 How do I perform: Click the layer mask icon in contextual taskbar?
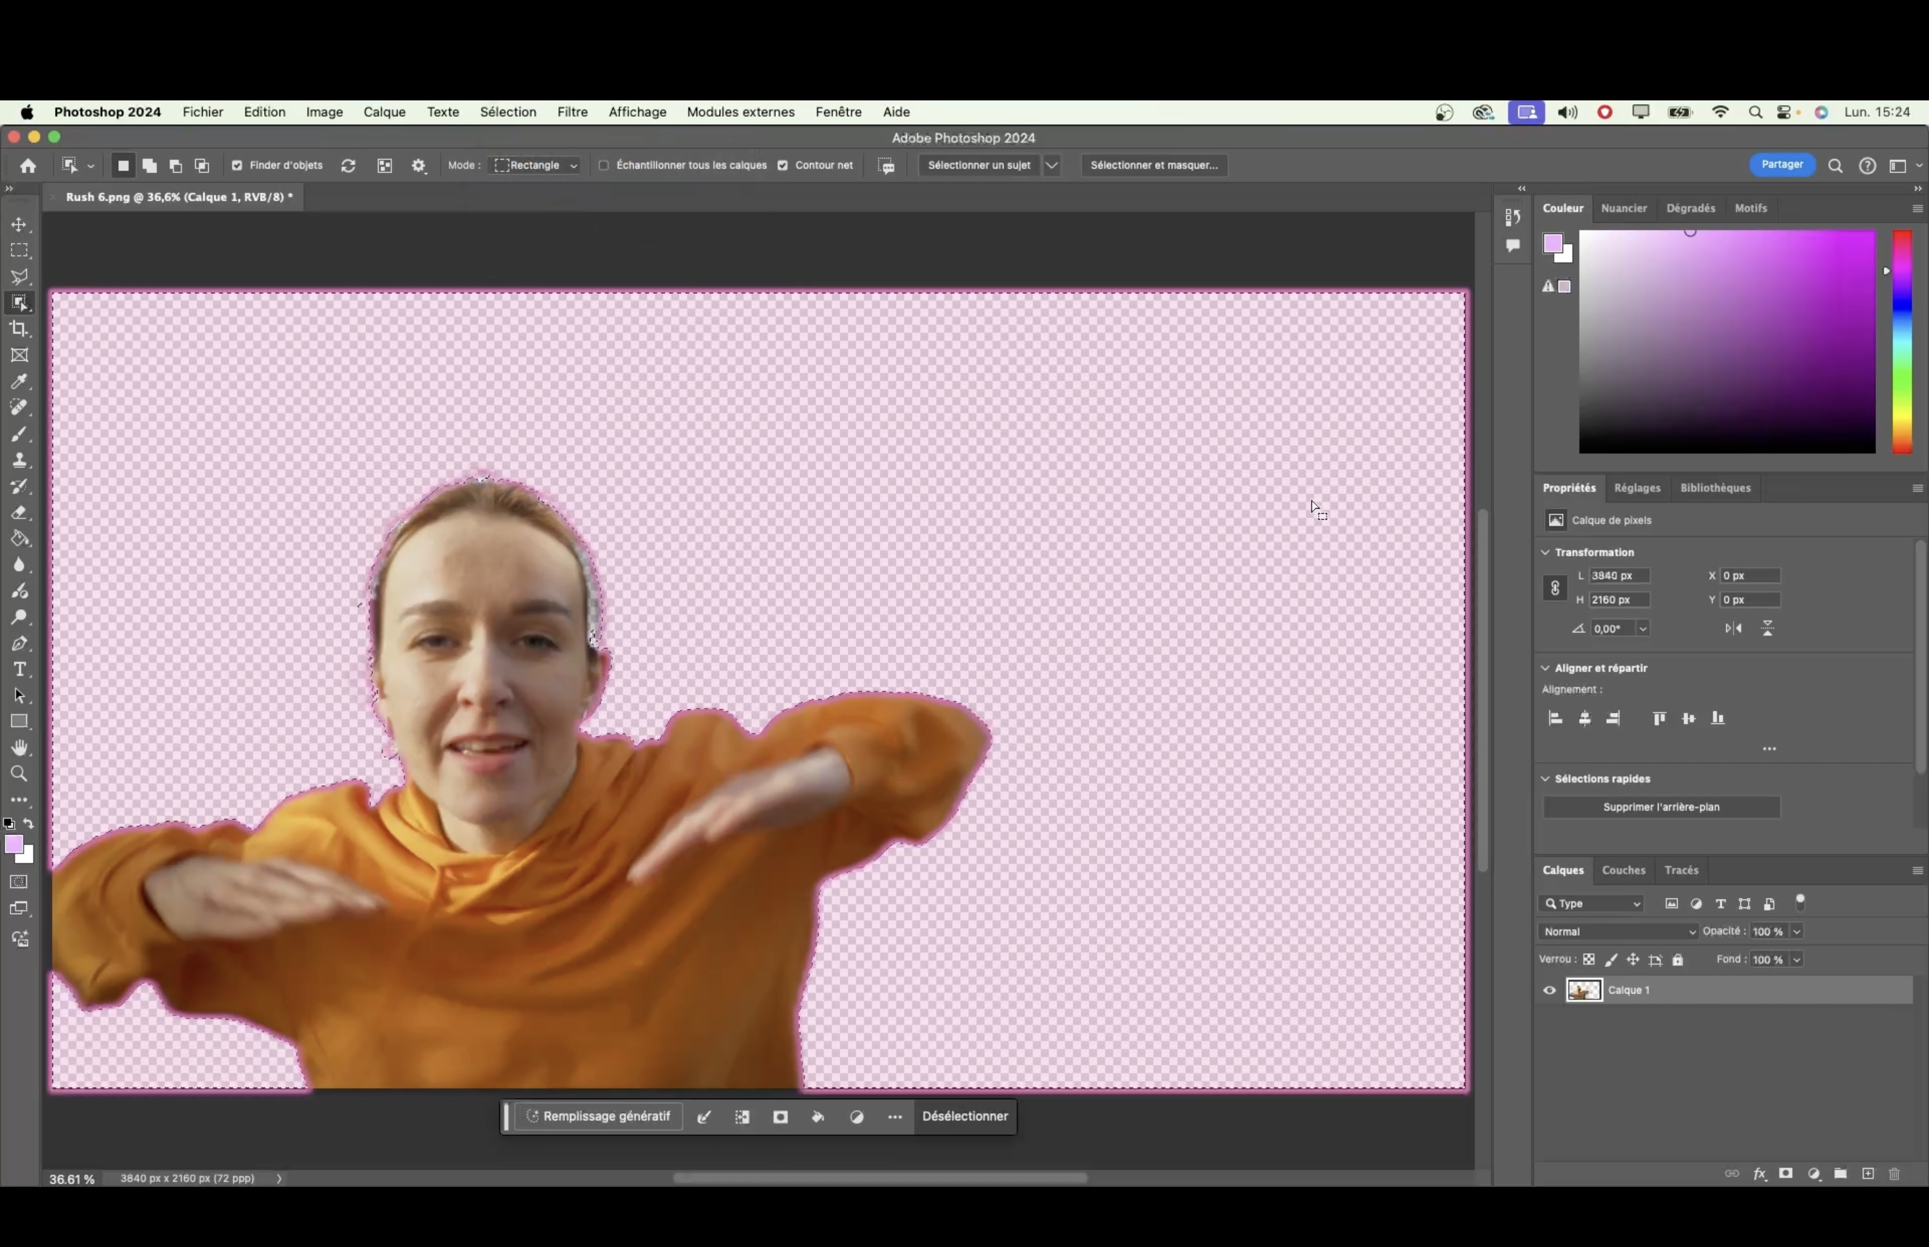[780, 1117]
